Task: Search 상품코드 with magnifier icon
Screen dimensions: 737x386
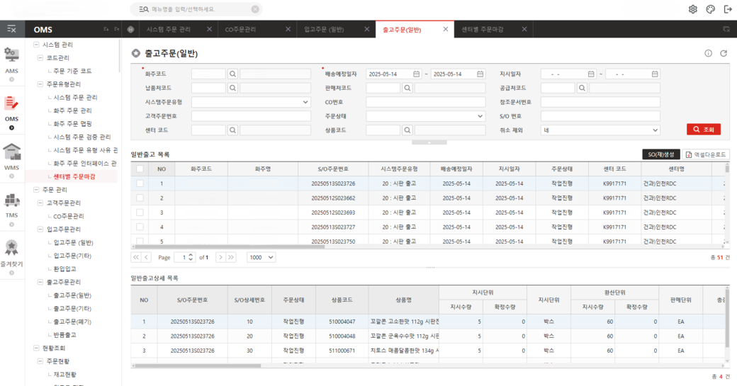Action: [x=407, y=130]
